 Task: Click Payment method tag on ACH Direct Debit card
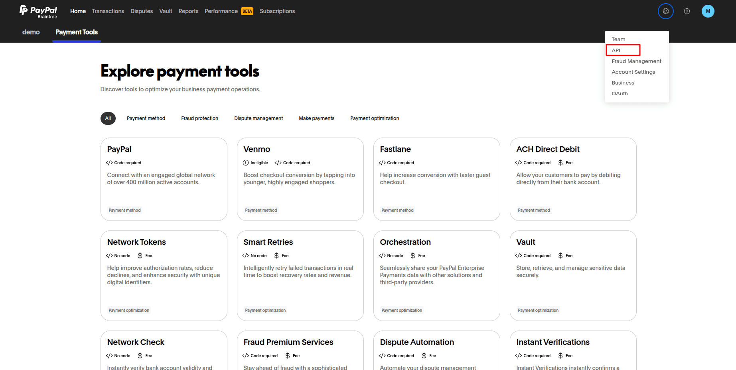tap(534, 210)
